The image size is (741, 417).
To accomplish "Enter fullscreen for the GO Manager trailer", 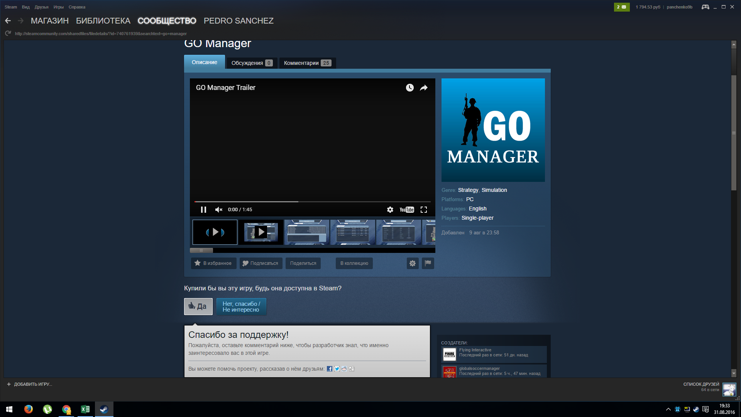I will tap(424, 210).
